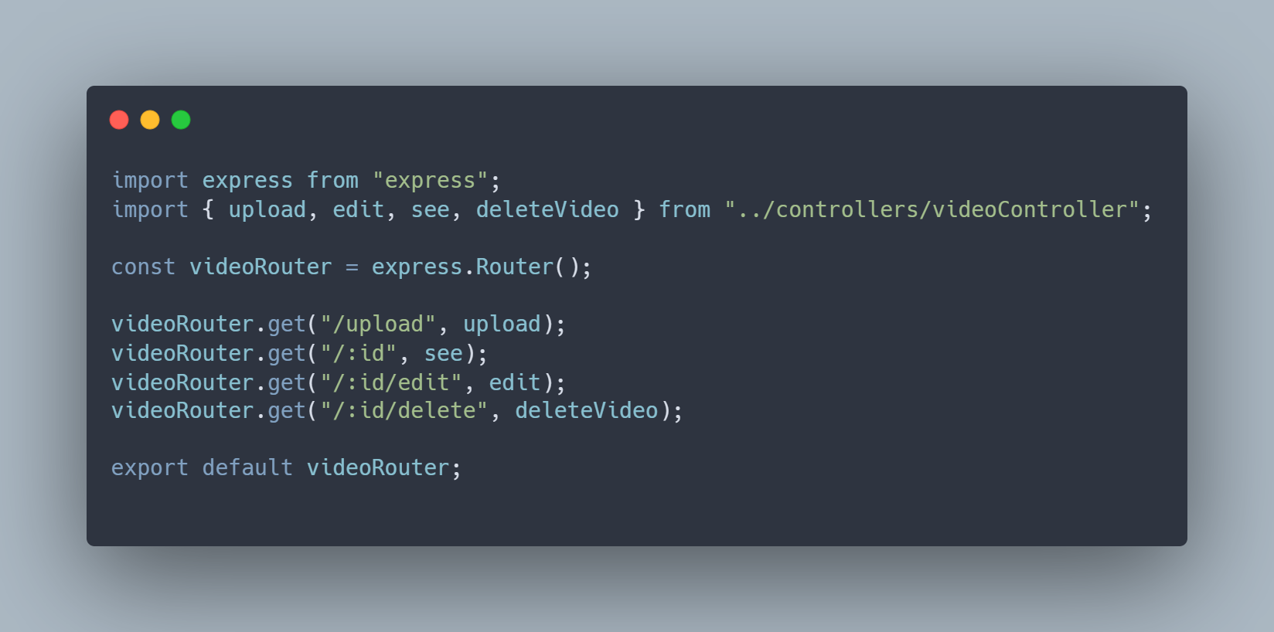Click videoRouter in the const declaration
Viewport: 1274px width, 632px height.
pos(261,267)
